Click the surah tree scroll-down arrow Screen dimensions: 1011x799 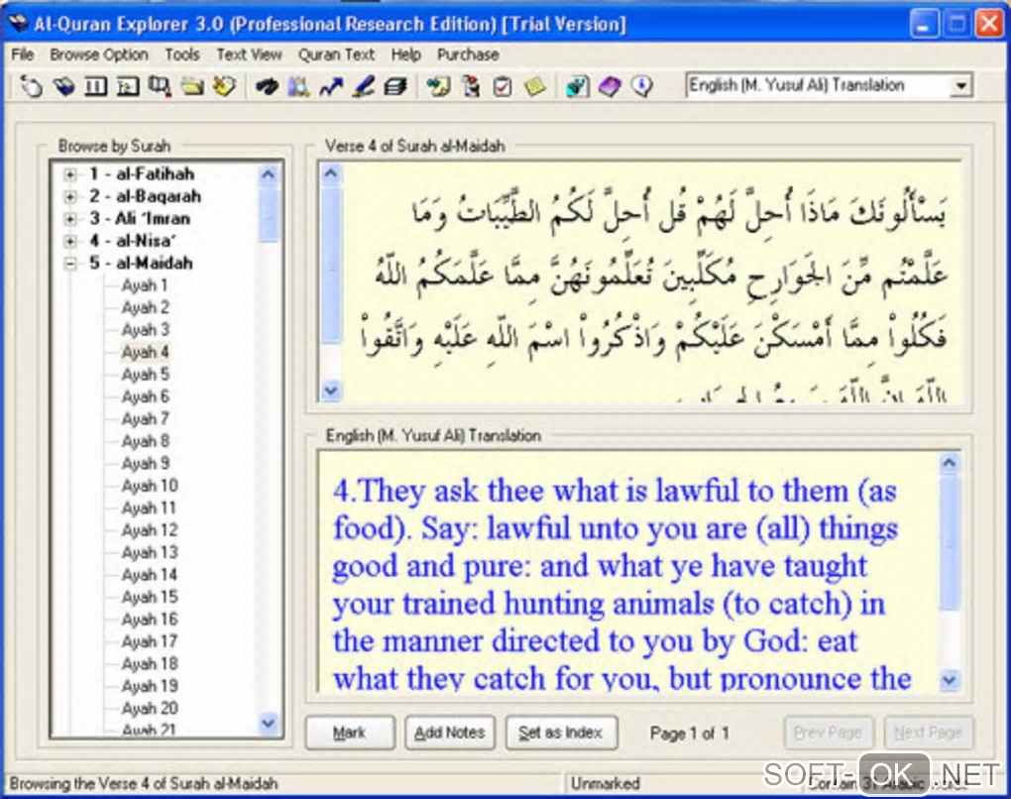[x=269, y=723]
